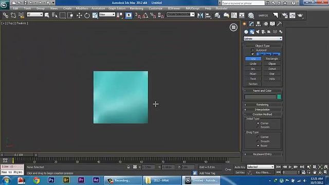Select Drag Type Corner radio button
Image resolution: width=329 pixels, height=185 pixels.
[258, 137]
